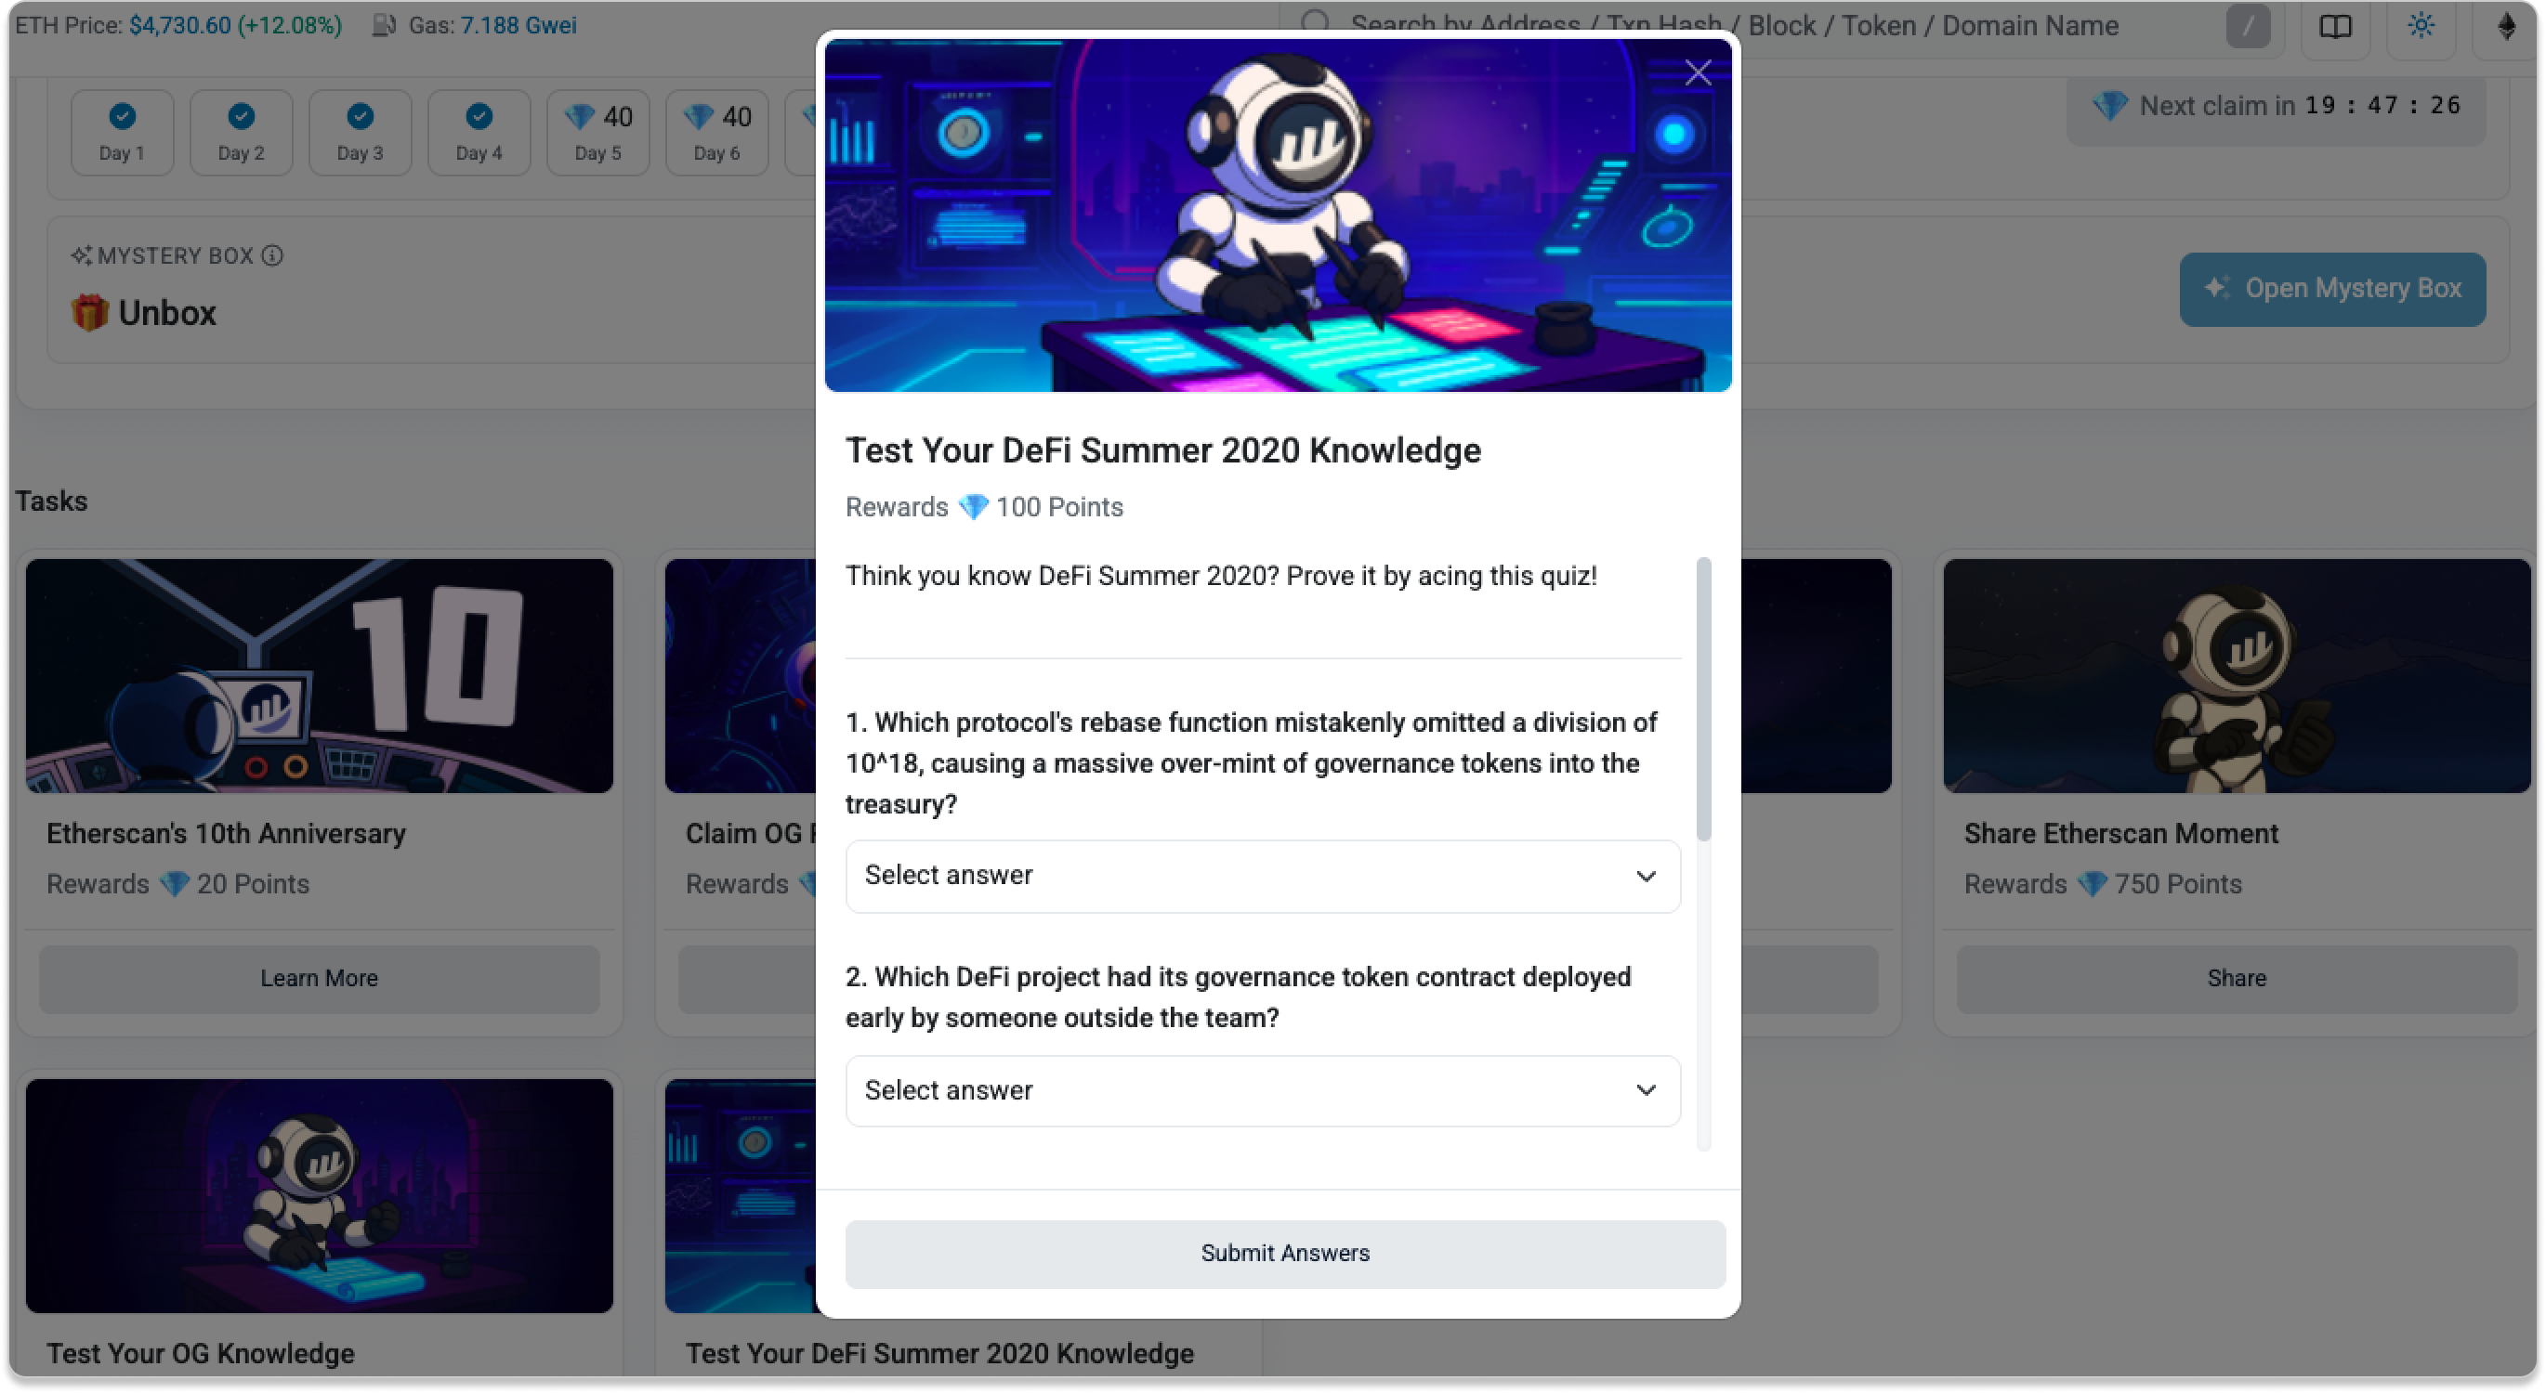Click the Unbox gift icon
The width and height of the screenshot is (2546, 1393).
(89, 313)
